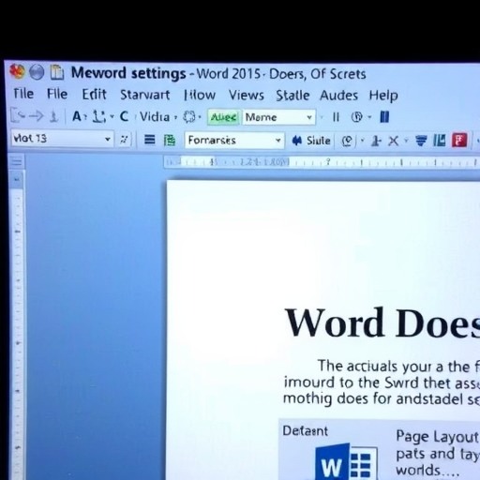Click the window title 'Meword settings'
480x480 pixels.
[128, 73]
